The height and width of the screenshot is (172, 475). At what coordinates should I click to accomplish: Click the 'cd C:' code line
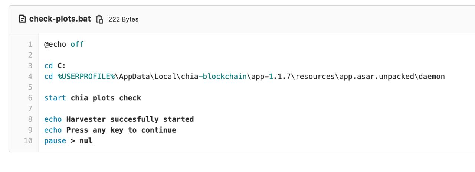(x=55, y=66)
